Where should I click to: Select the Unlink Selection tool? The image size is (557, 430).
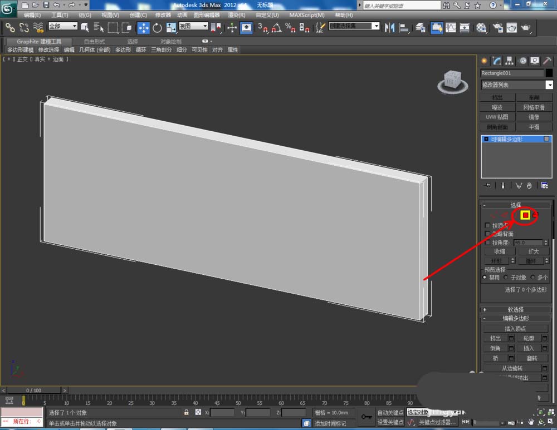(24, 27)
